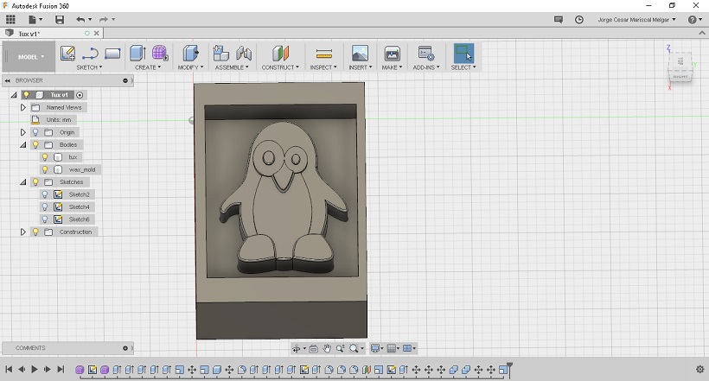Select the Make 3D print tool
This screenshot has height=381, width=709.
(x=392, y=54)
